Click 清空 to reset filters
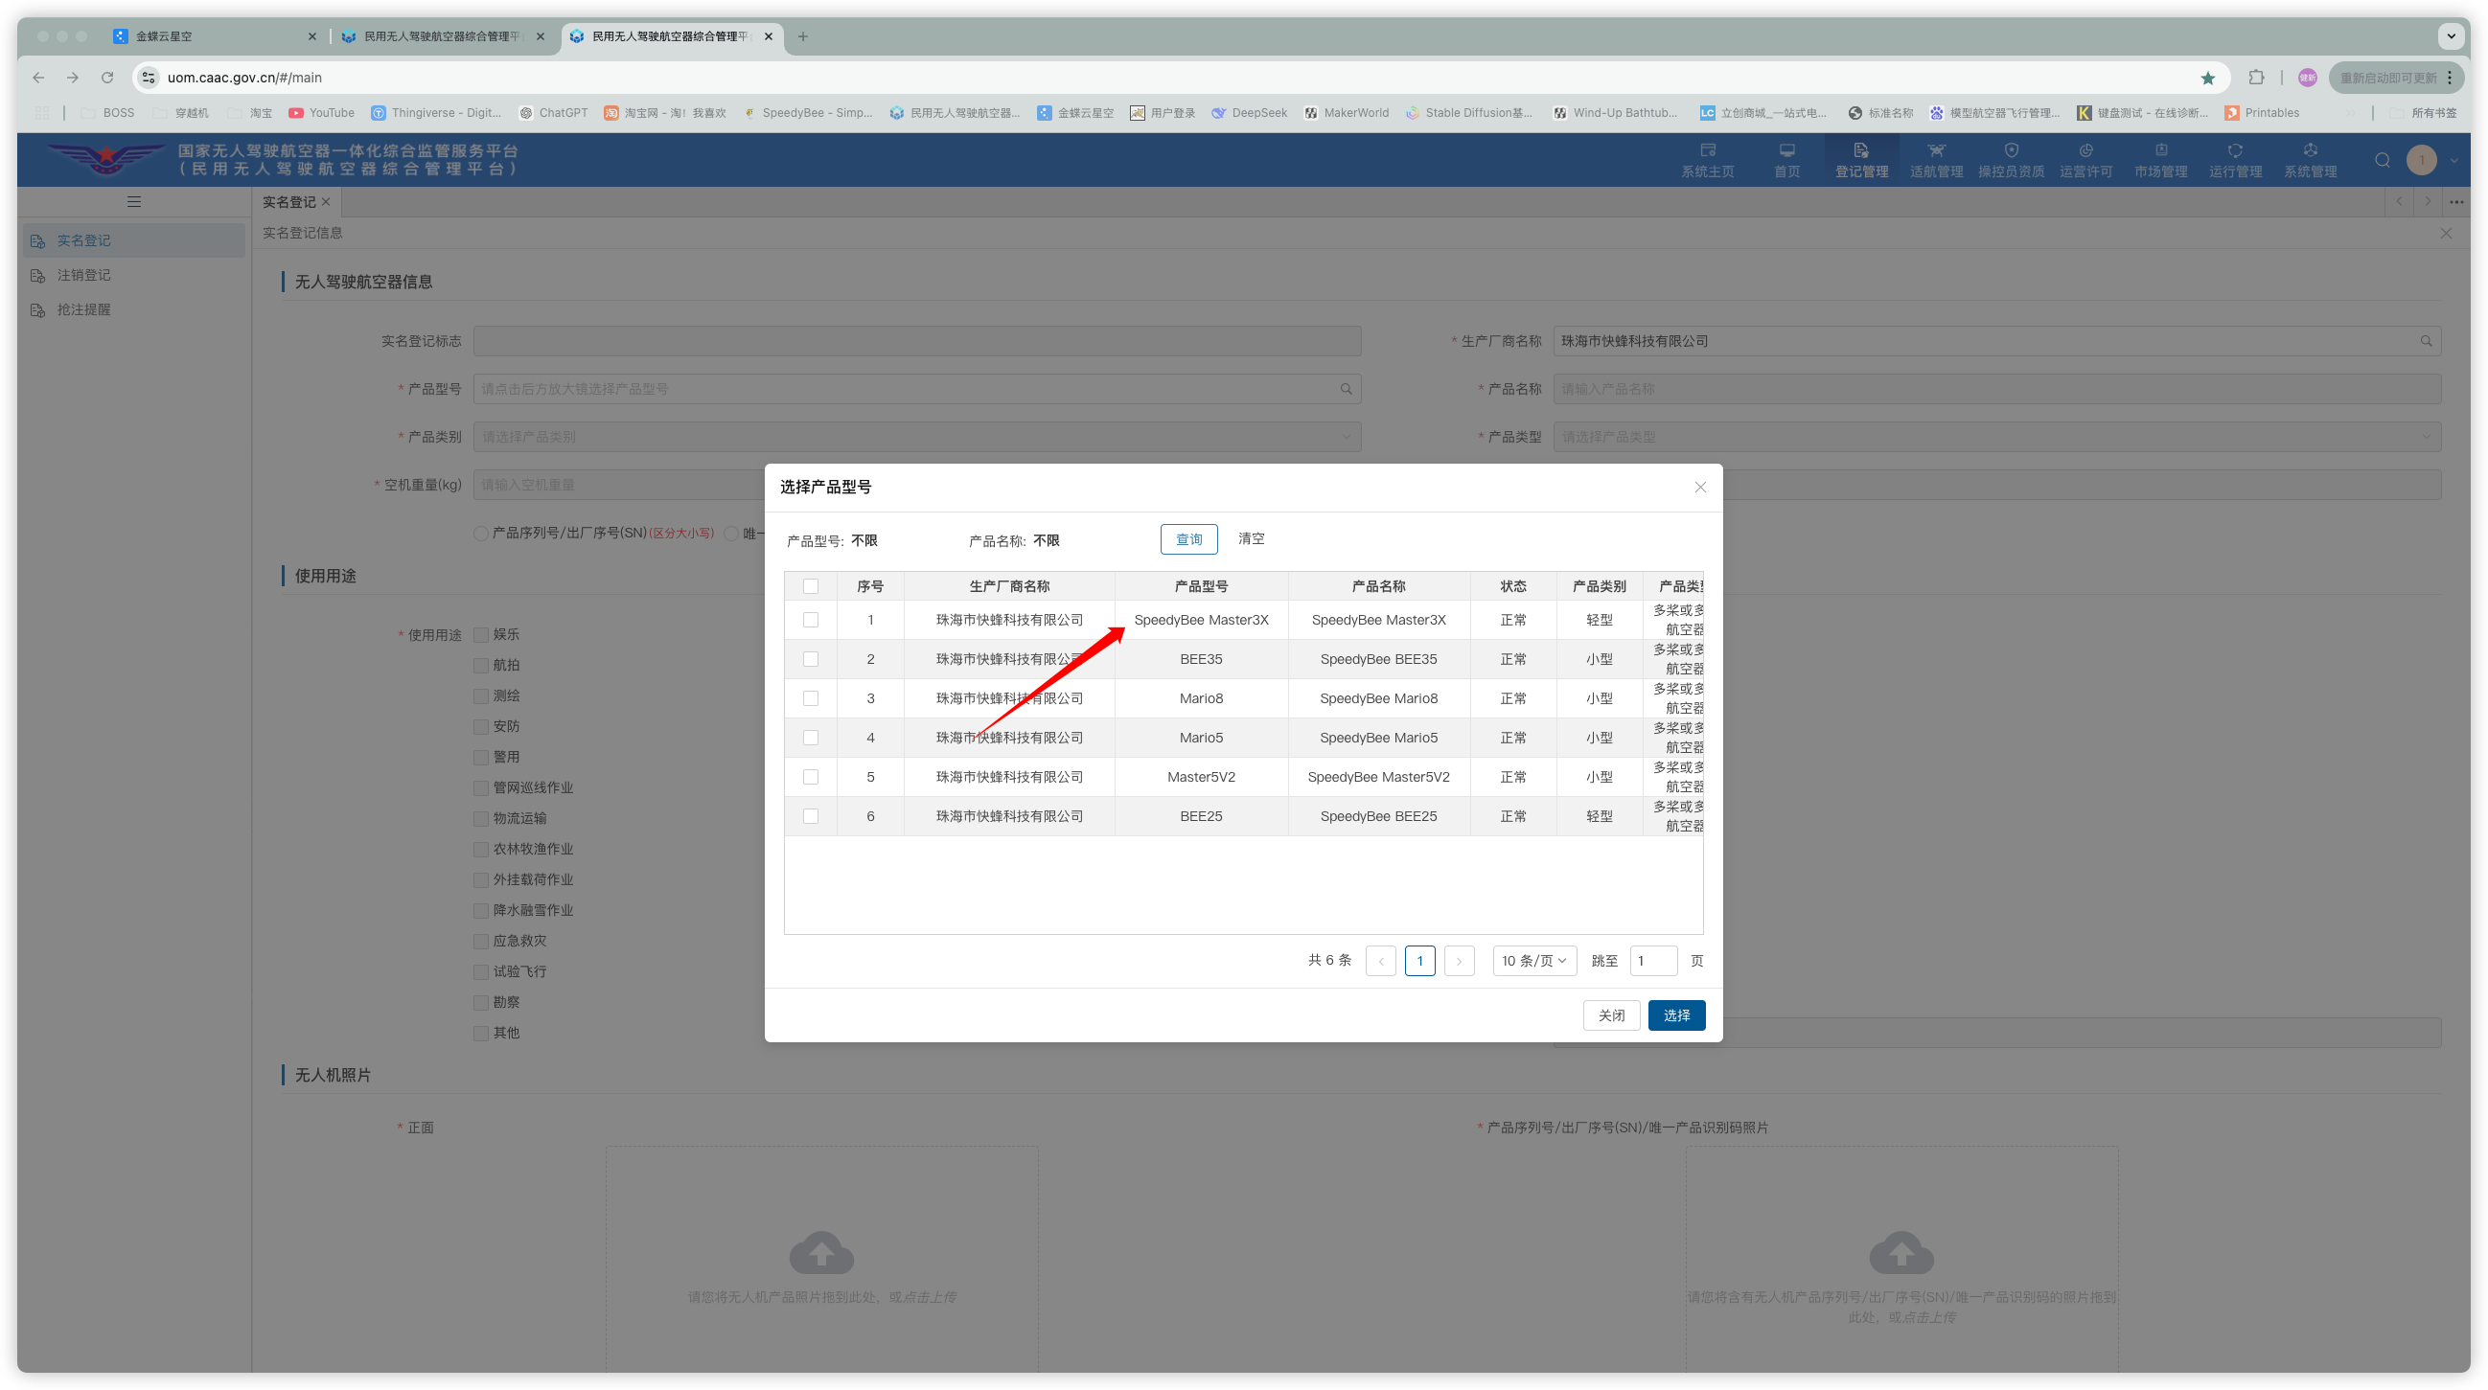This screenshot has height=1390, width=2488. click(x=1251, y=538)
